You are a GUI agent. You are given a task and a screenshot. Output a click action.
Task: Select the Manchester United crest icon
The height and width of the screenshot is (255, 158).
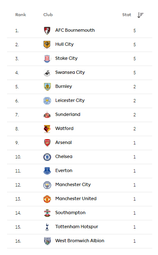point(47,199)
